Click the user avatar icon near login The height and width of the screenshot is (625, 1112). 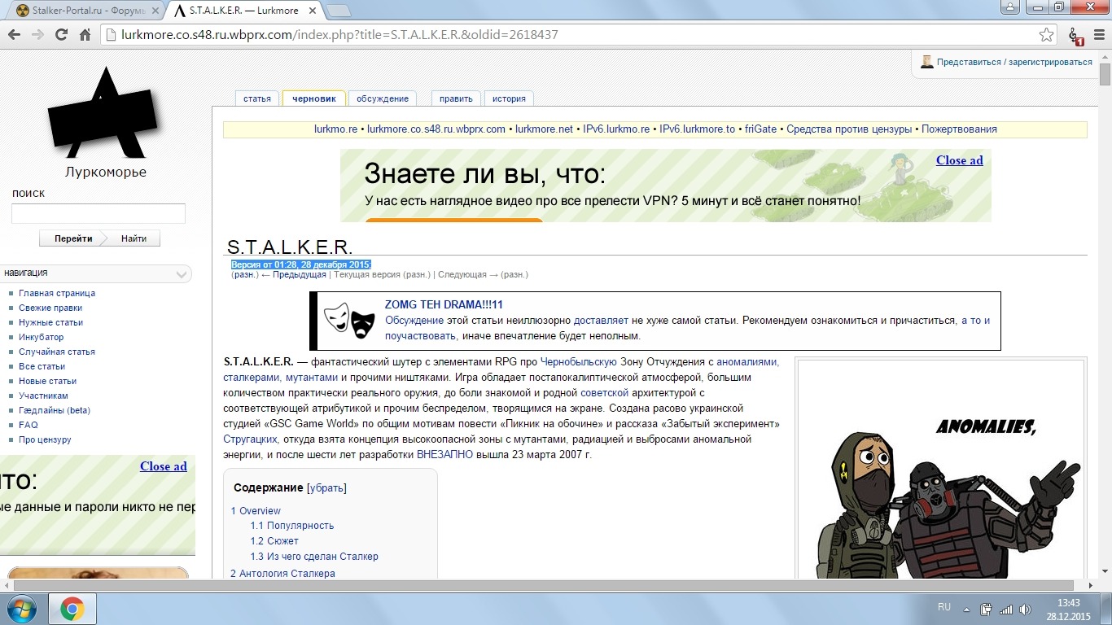click(x=926, y=62)
